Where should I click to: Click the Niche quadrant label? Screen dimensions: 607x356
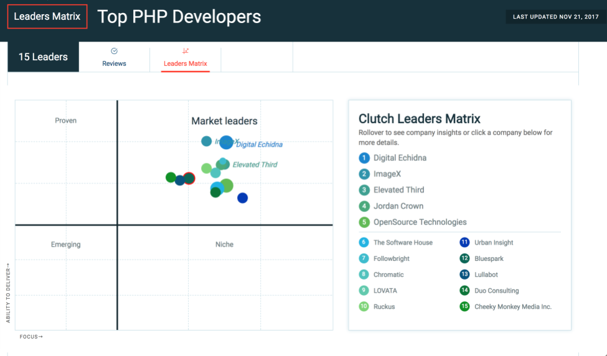tap(225, 244)
